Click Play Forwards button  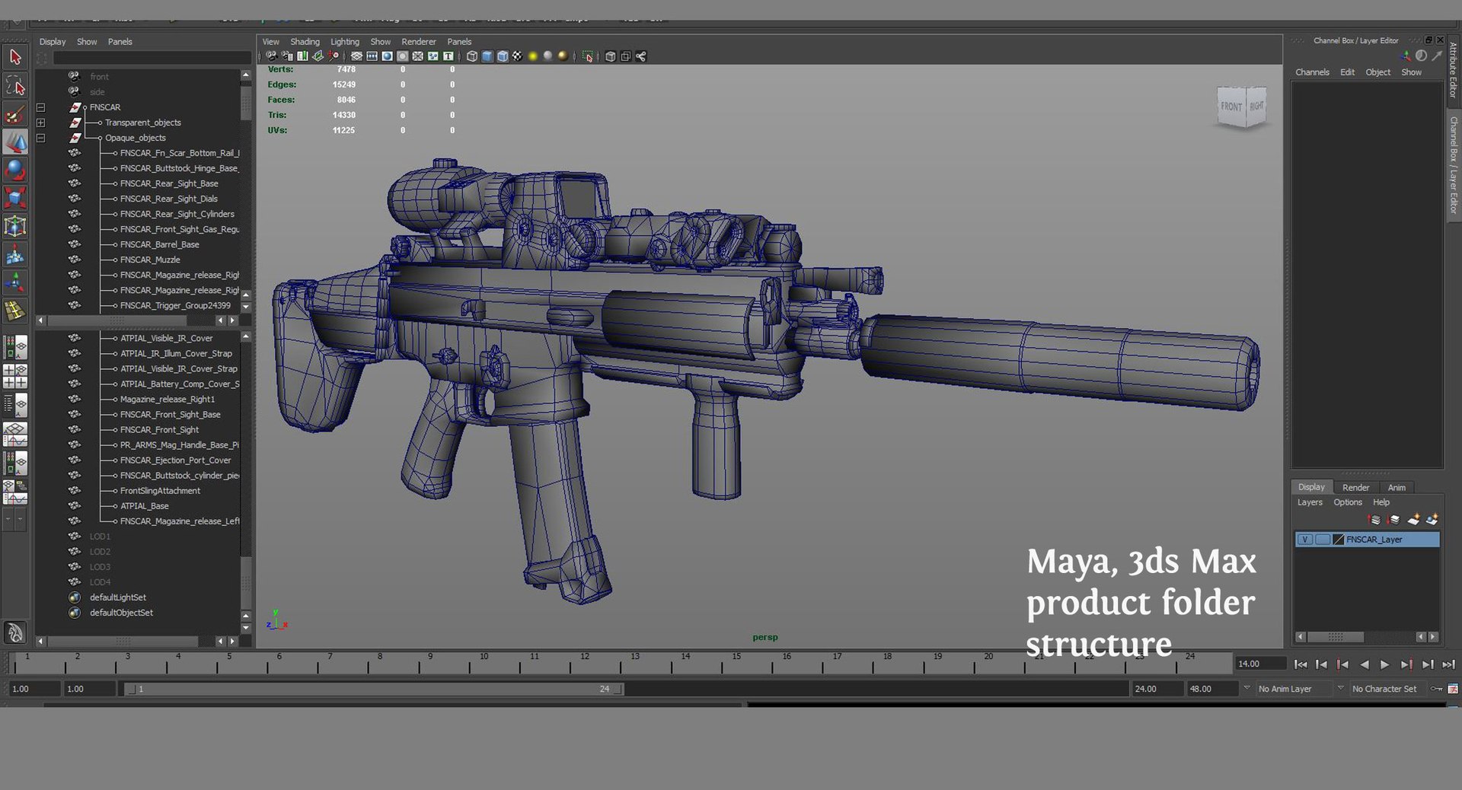(1384, 664)
